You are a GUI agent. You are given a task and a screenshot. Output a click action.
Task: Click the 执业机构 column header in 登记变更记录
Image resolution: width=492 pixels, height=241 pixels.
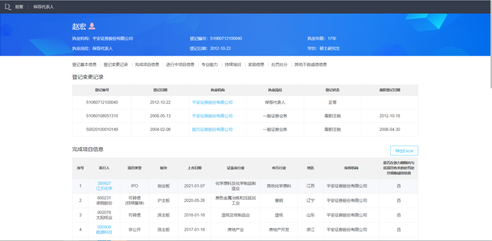218,90
